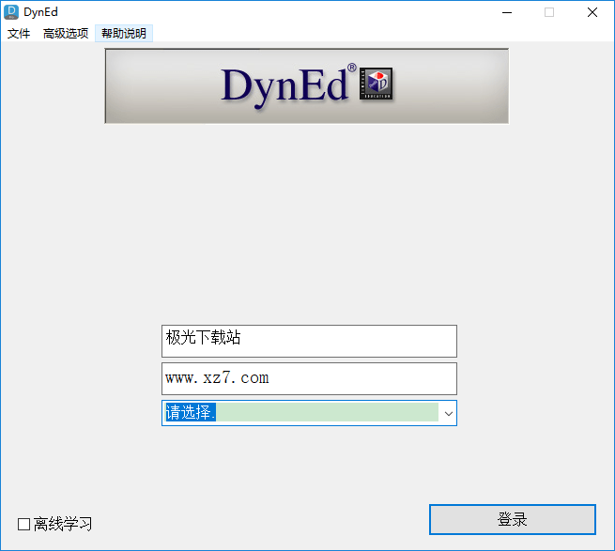Click the DynEd cube emblem icon
The width and height of the screenshot is (615, 551).
click(377, 84)
